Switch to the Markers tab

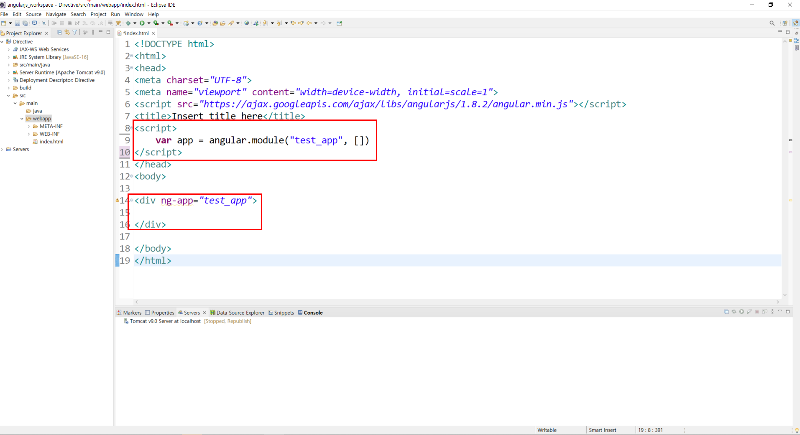[x=129, y=313]
